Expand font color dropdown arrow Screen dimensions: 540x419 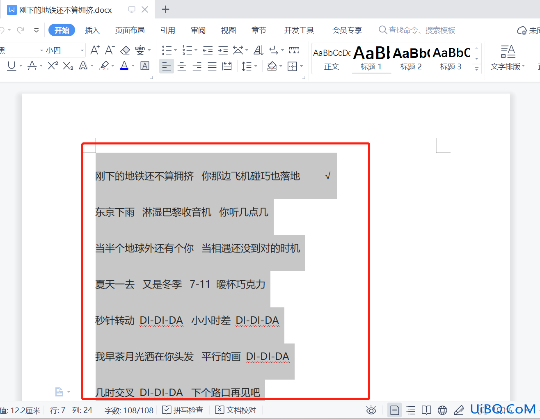coord(133,66)
